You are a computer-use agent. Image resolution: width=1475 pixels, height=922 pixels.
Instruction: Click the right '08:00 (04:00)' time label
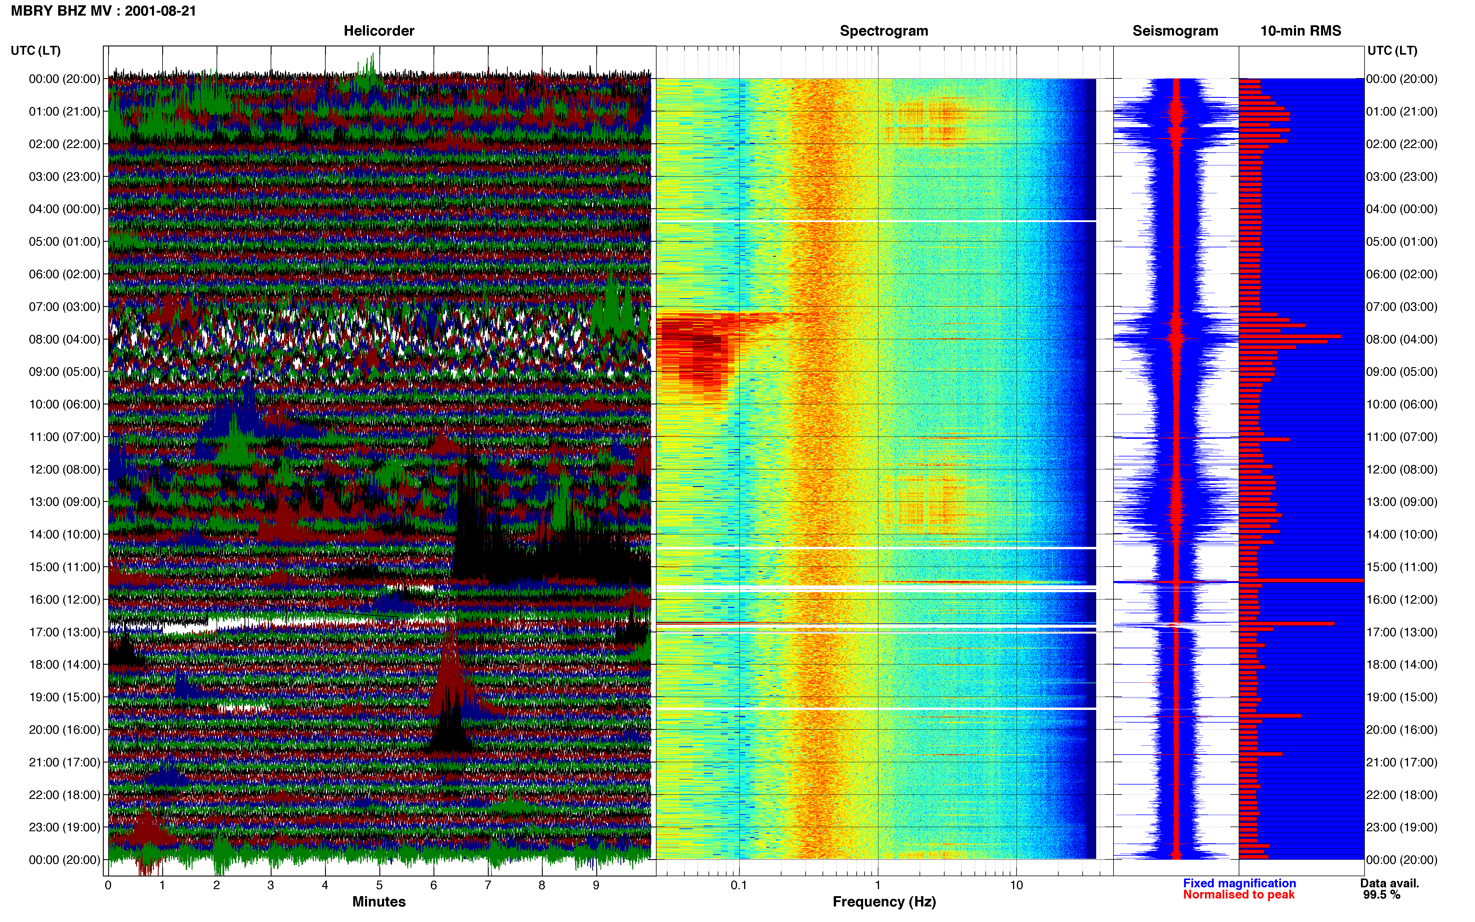coord(1402,339)
